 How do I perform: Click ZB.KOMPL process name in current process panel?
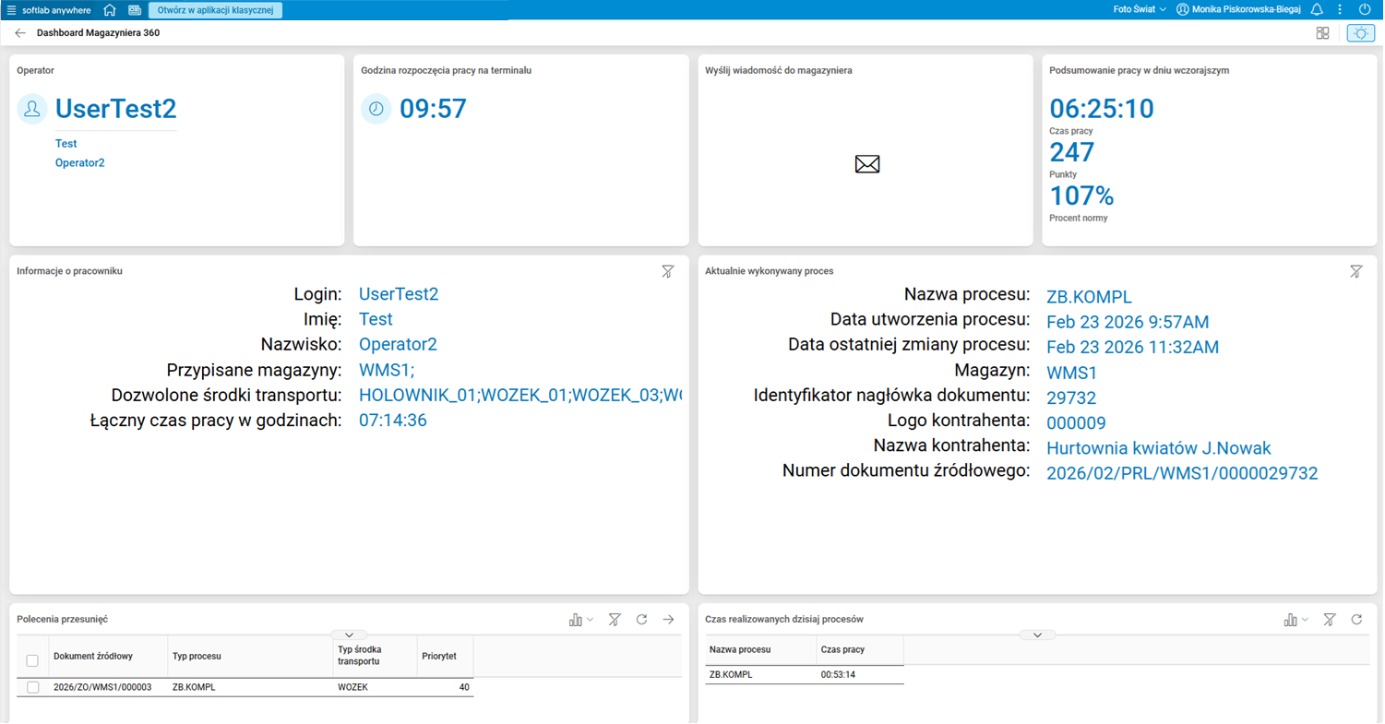pyautogui.click(x=1089, y=297)
